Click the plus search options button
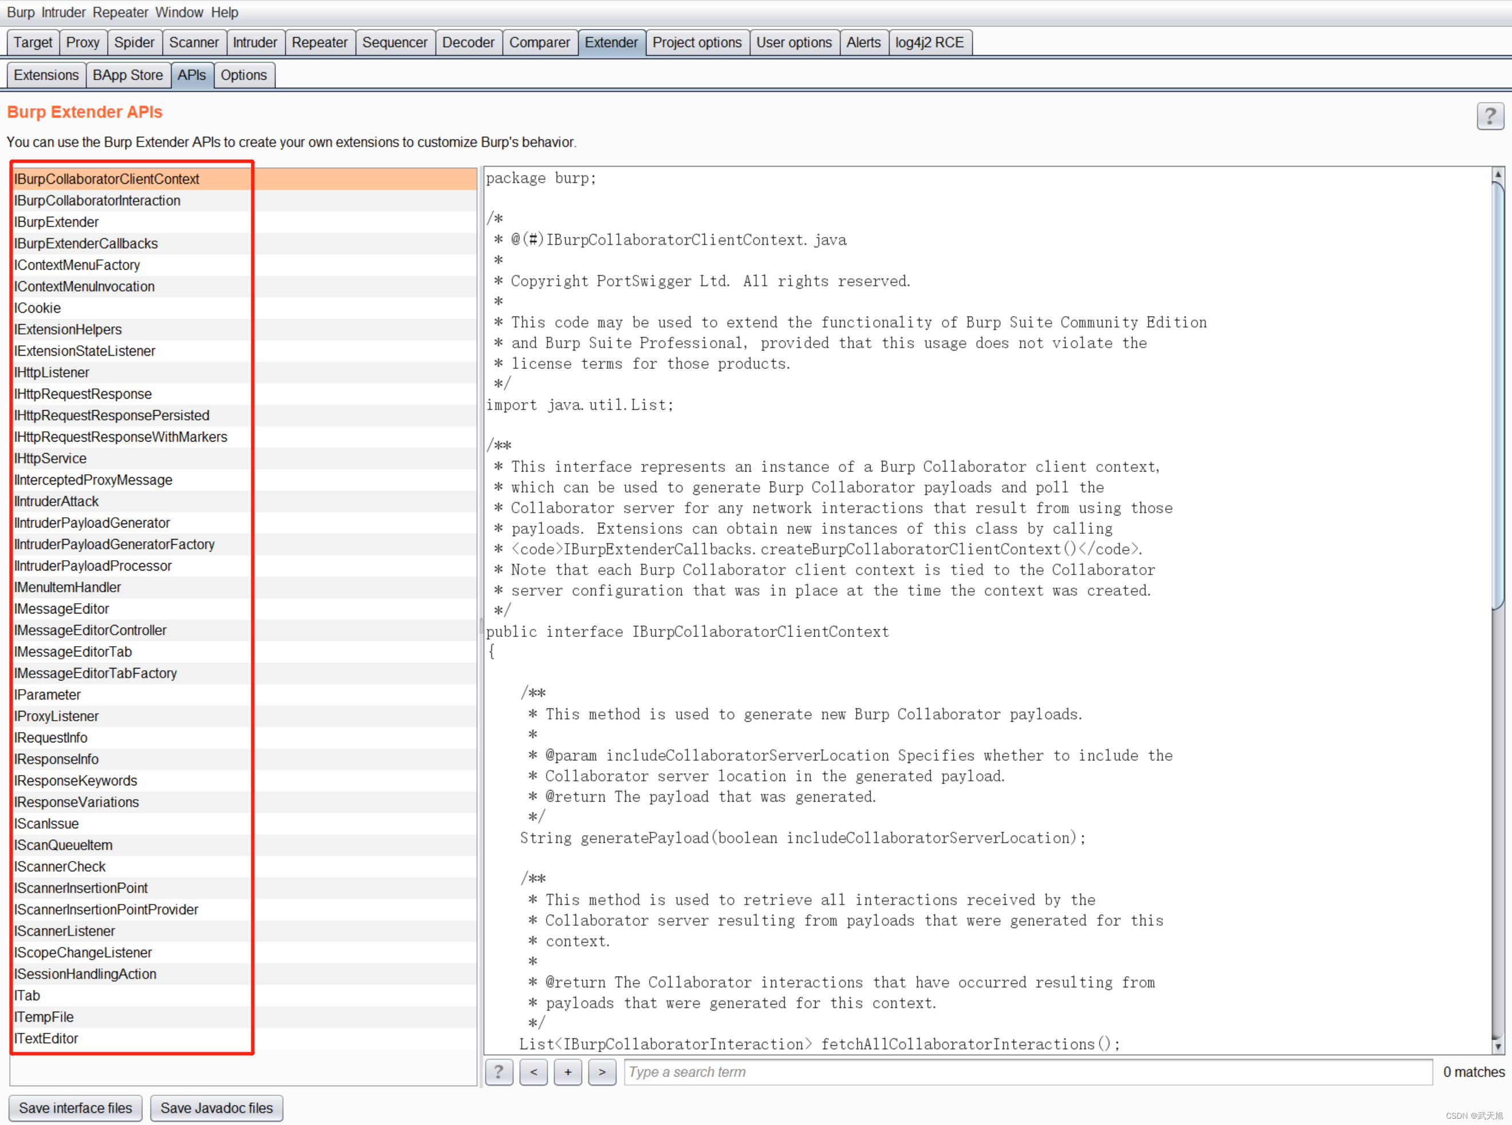The image size is (1512, 1125). click(567, 1072)
